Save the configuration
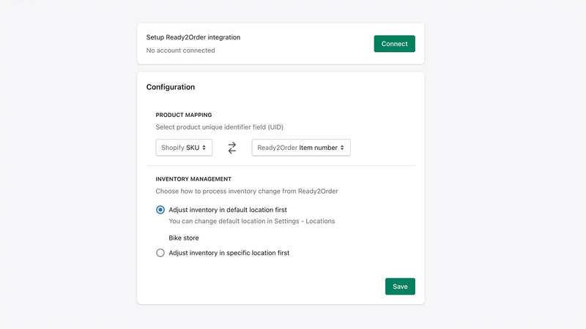Image resolution: width=586 pixels, height=329 pixels. coord(400,287)
